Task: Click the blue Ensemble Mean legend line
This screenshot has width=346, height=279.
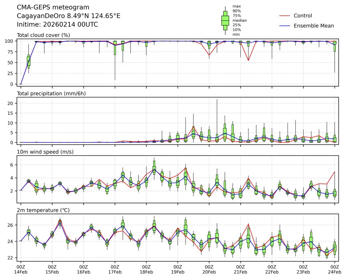Action: click(x=285, y=25)
